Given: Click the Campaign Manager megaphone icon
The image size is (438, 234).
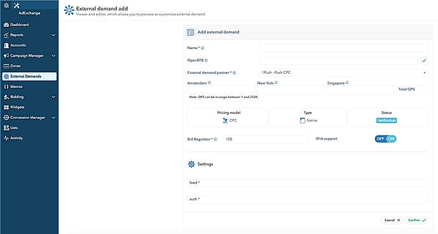Looking at the screenshot, I should point(6,56).
